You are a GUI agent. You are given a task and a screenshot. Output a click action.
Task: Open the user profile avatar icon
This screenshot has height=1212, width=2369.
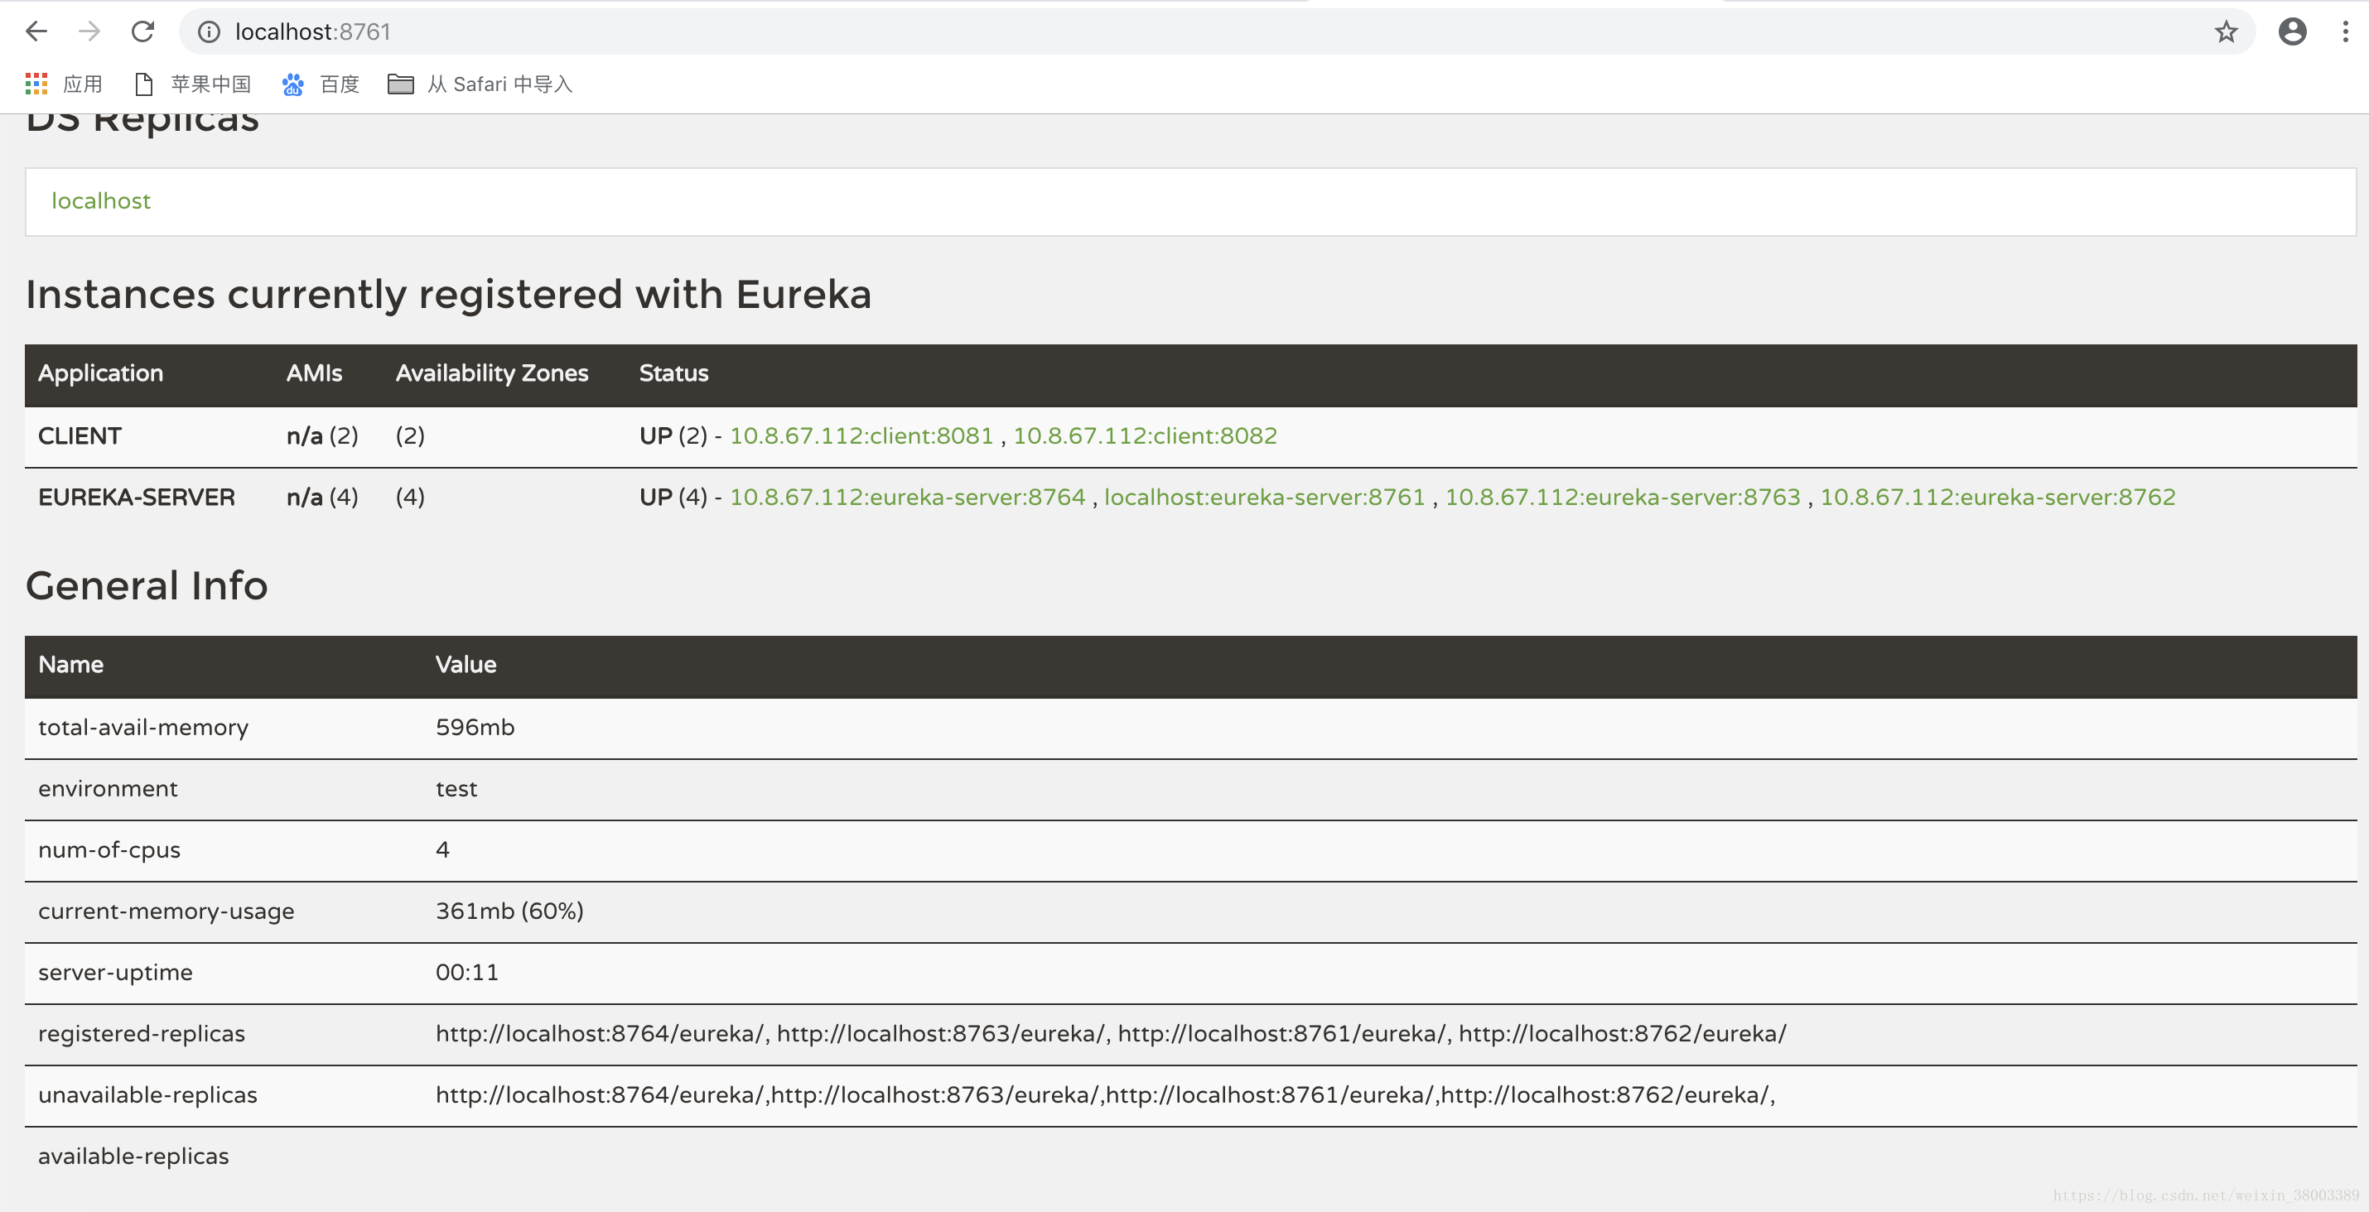[2292, 32]
